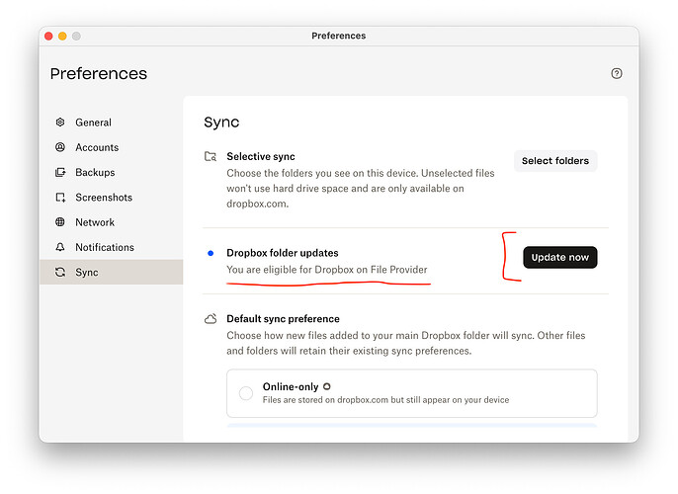Viewport: 678px width, 494px height.
Task: Click 'Files are stored on dropbox.com' description
Action: pyautogui.click(x=385, y=400)
